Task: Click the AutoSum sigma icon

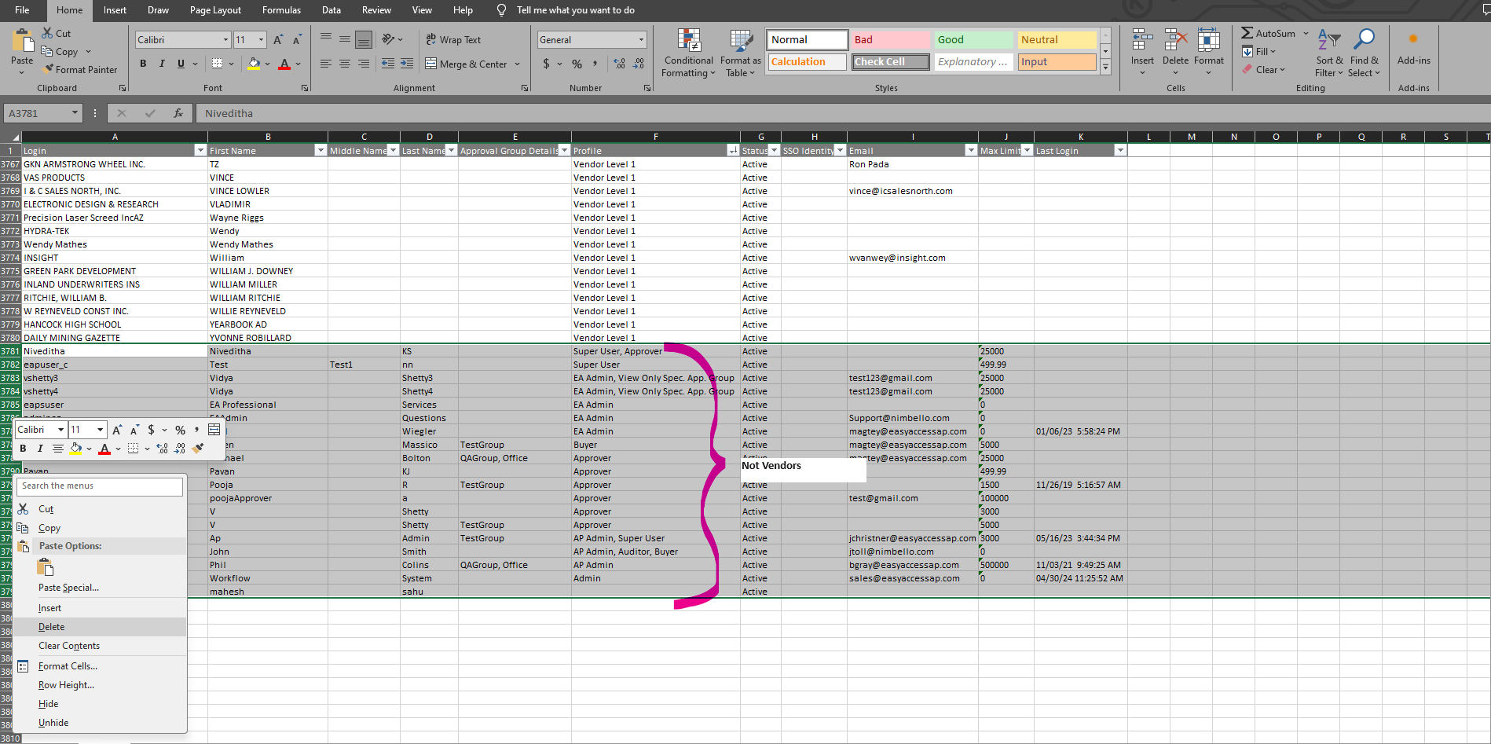Action: pos(1247,33)
